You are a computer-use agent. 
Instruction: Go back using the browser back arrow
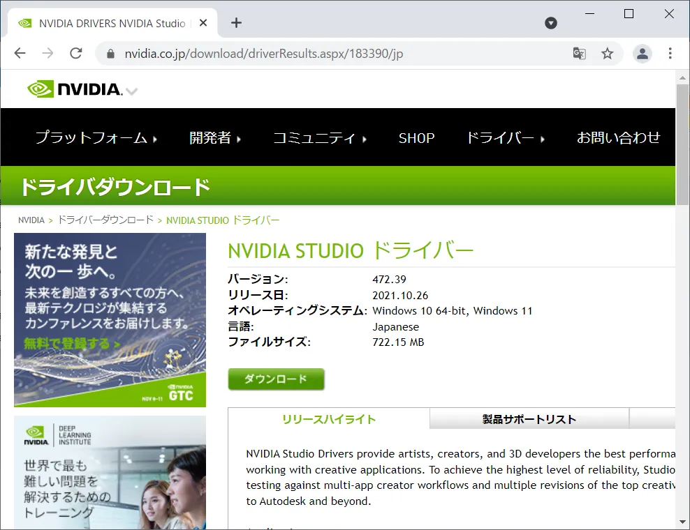[20, 53]
